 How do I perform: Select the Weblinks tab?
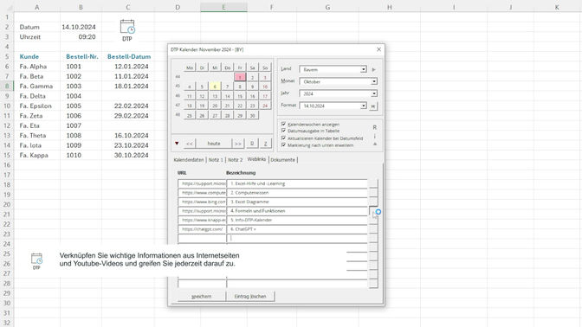coord(256,159)
